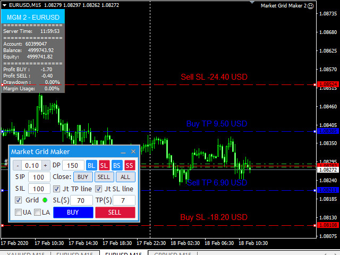Click the red SS button
Screen dimensions: 340x255
pyautogui.click(x=130, y=165)
